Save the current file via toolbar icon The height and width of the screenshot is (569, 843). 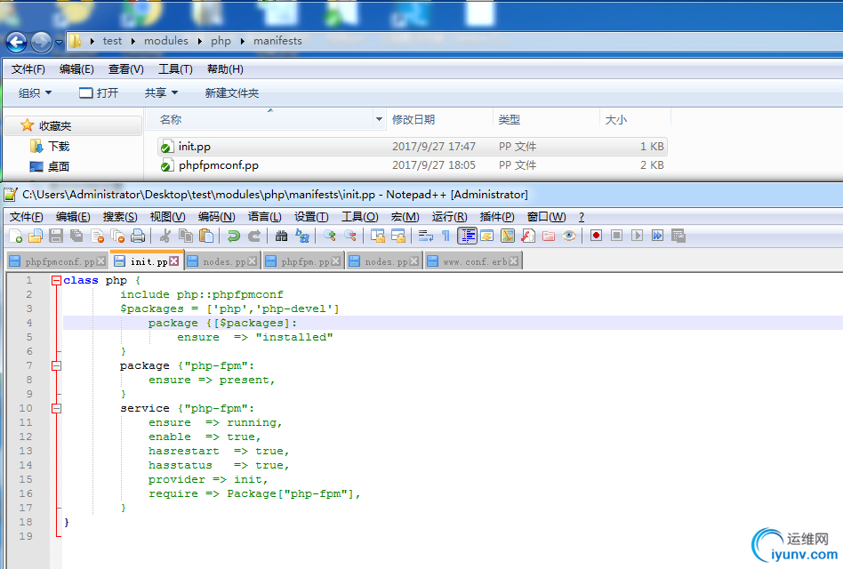coord(56,236)
